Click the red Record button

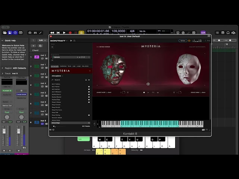(x=70, y=33)
